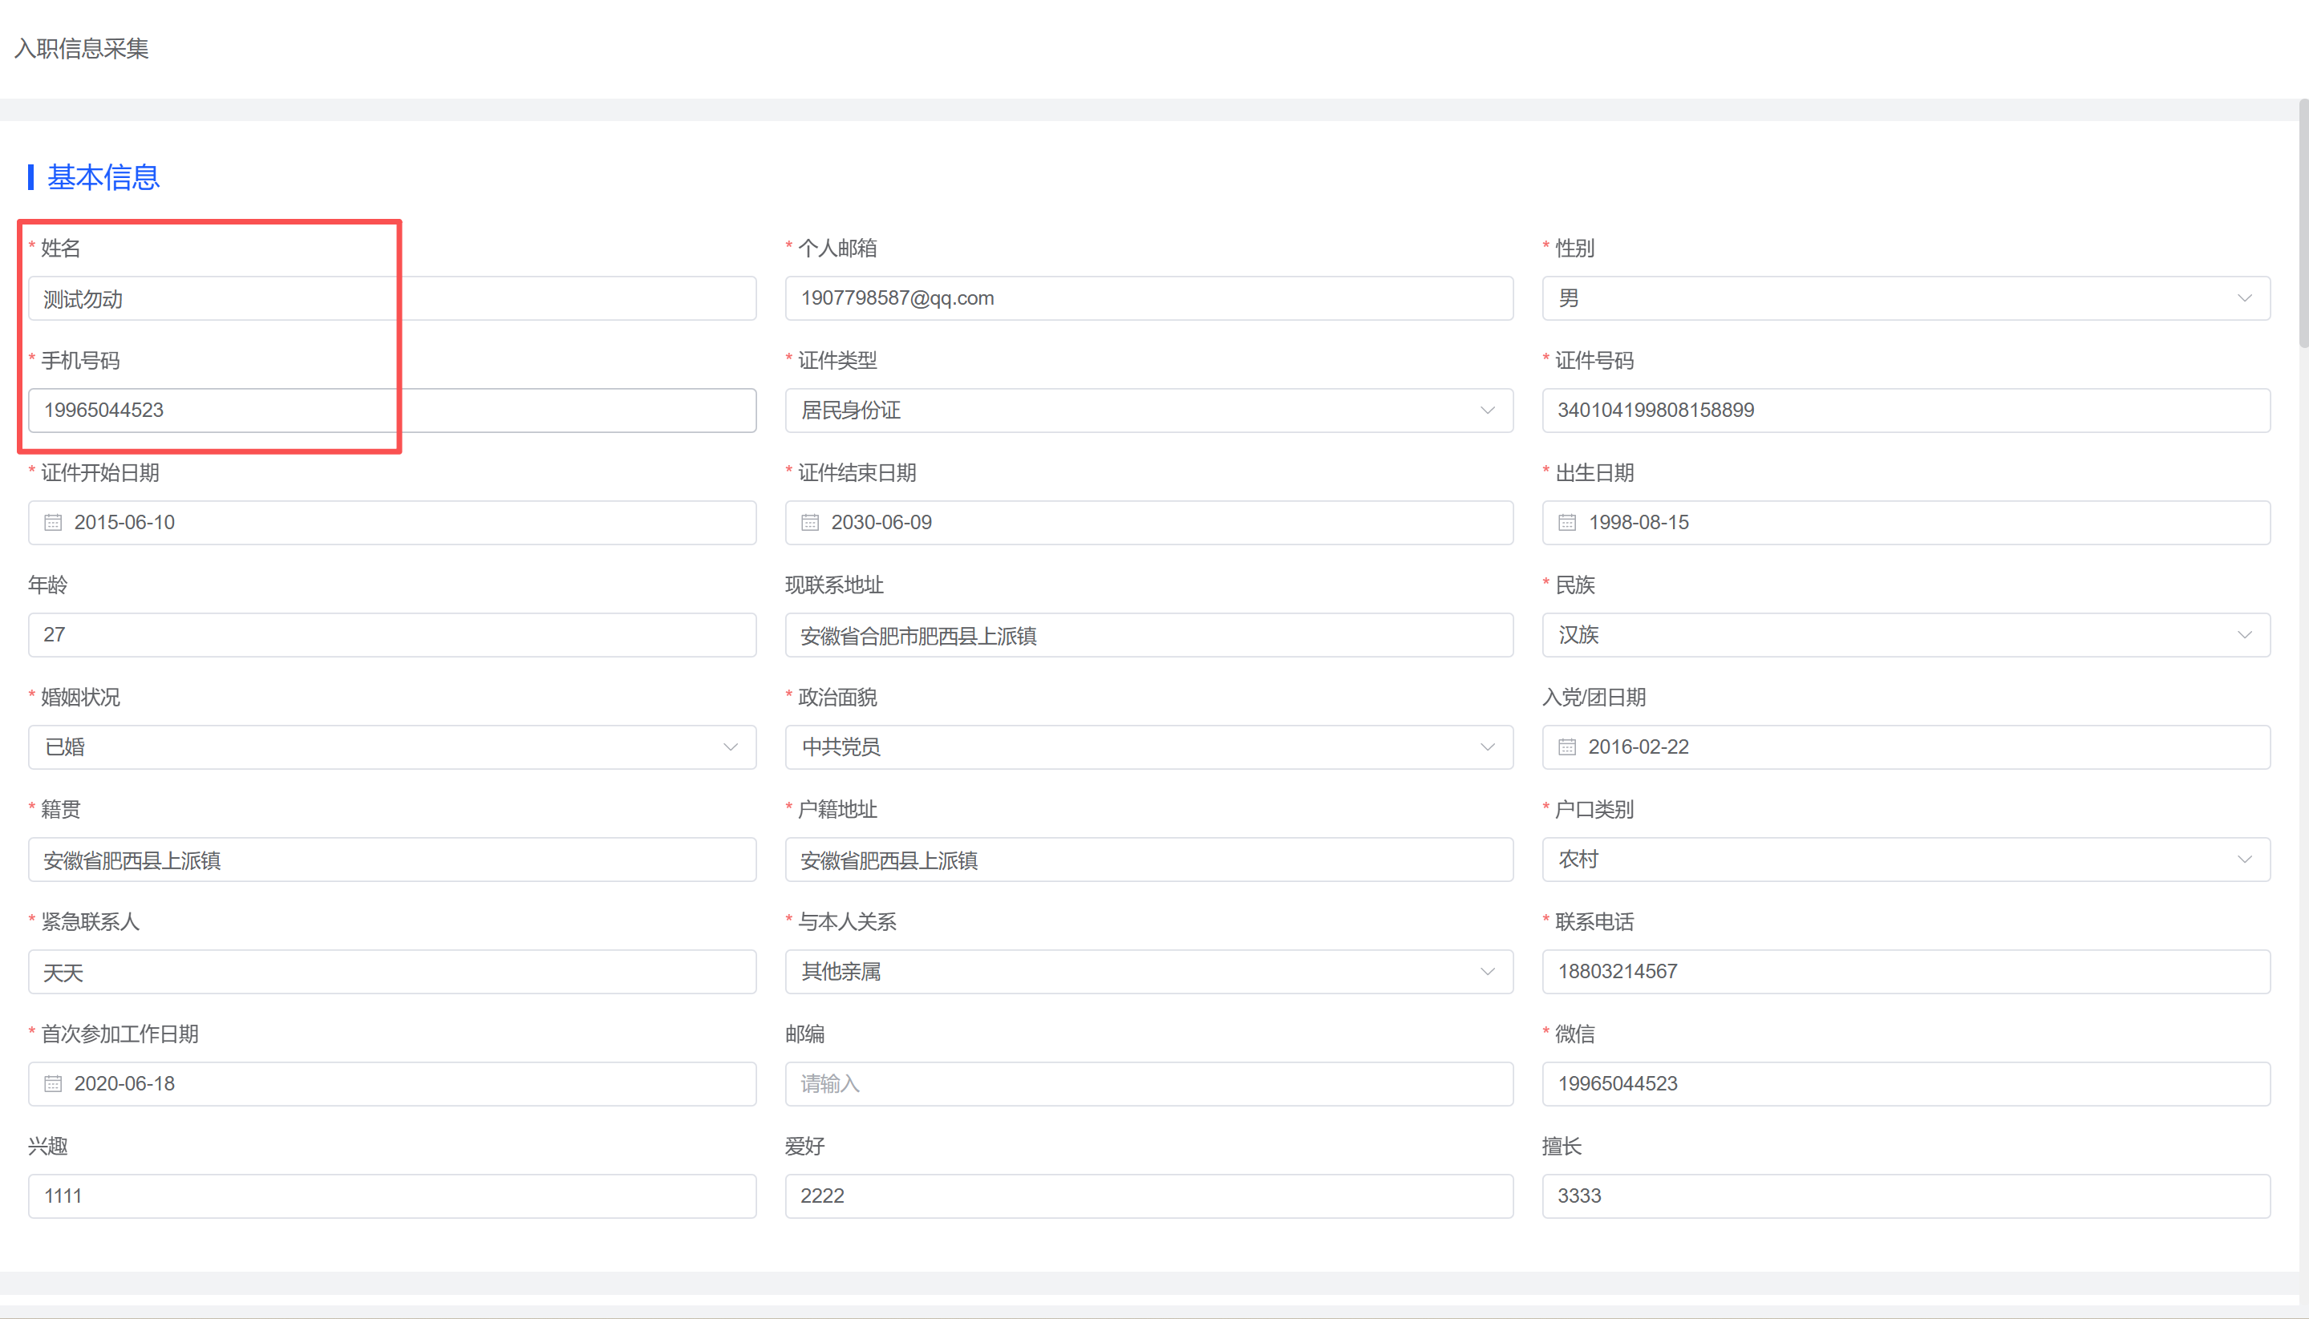Open the 与本人关系 dropdown
Screen dimensions: 2309x1319
coord(1148,972)
